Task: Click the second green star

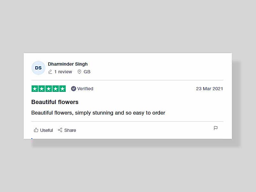Action: pyautogui.click(x=42, y=89)
